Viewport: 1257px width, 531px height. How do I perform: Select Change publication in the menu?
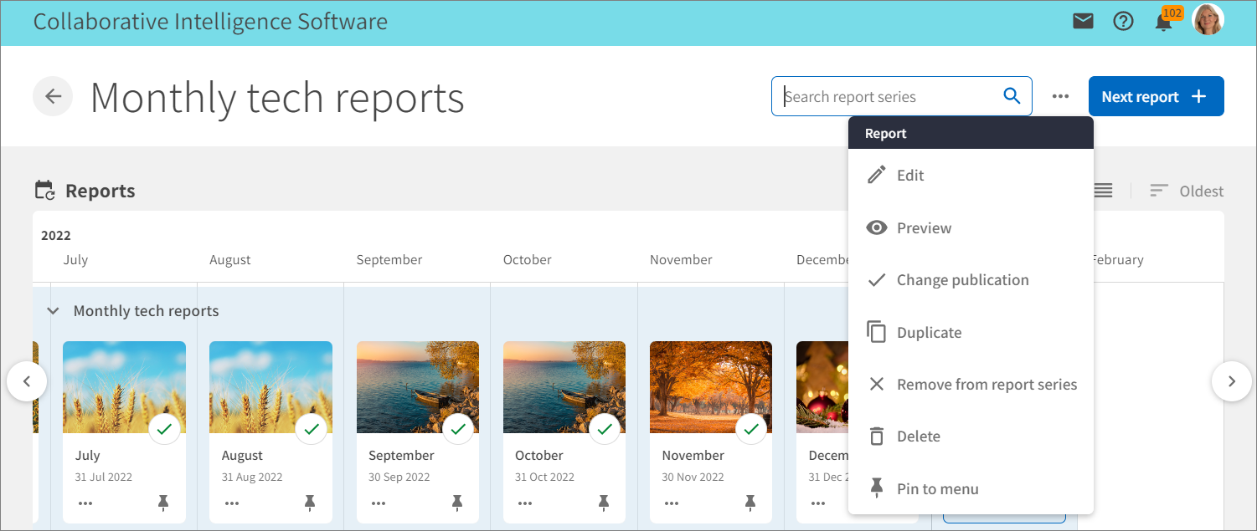coord(962,280)
